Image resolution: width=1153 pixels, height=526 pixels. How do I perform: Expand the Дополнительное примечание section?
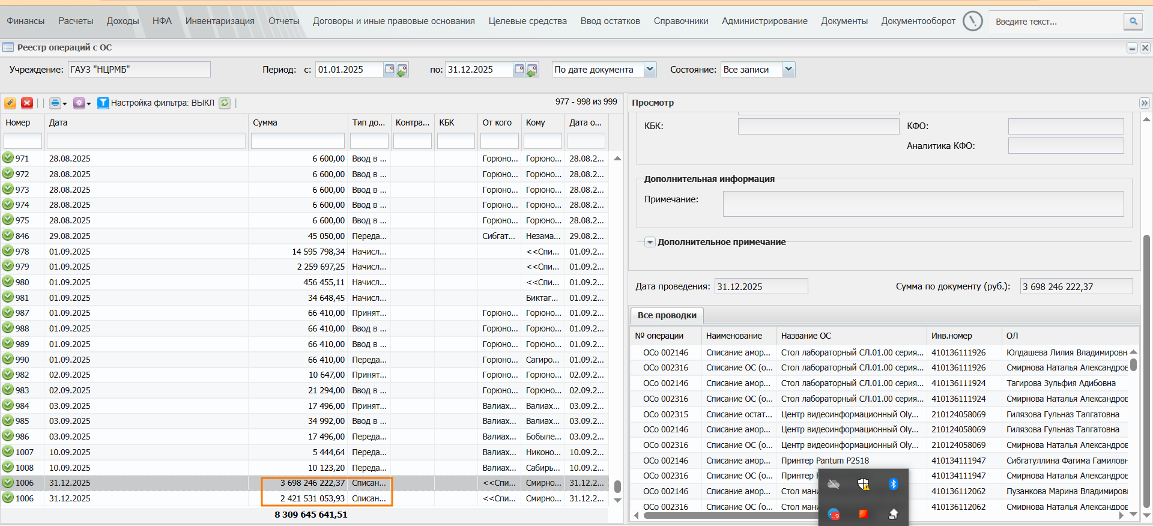click(650, 243)
